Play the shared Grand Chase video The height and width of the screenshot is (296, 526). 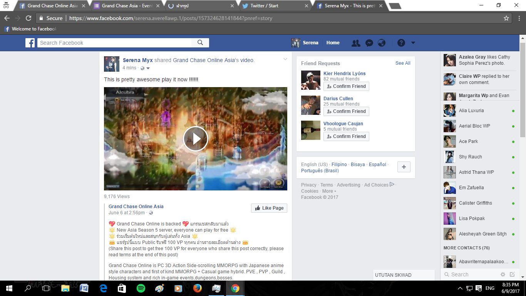point(196,139)
